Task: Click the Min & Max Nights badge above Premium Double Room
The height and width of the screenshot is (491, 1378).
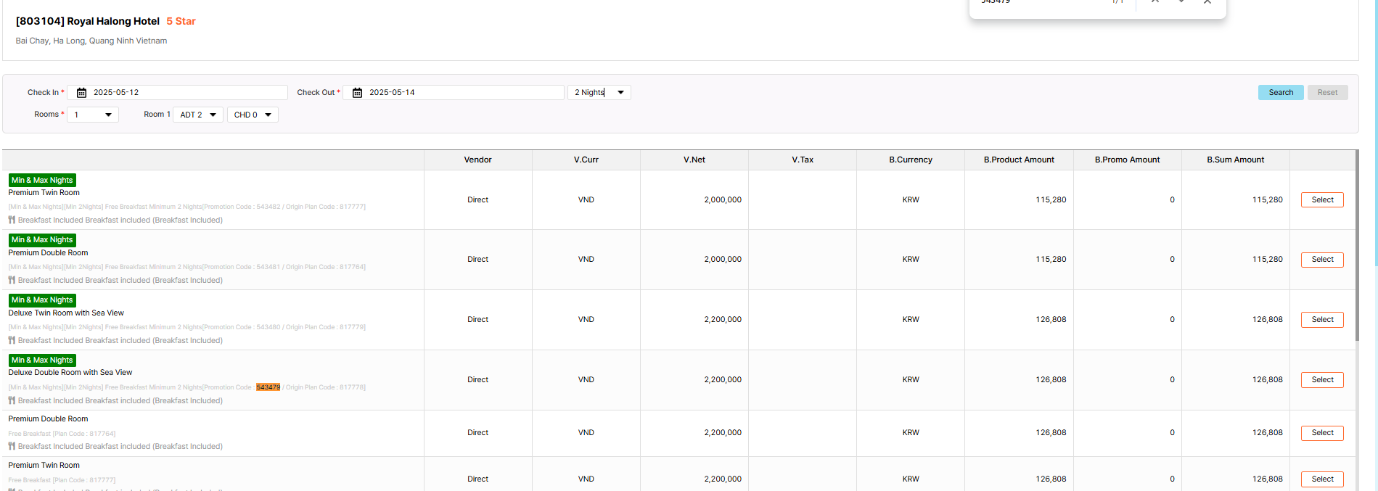Action: (42, 239)
